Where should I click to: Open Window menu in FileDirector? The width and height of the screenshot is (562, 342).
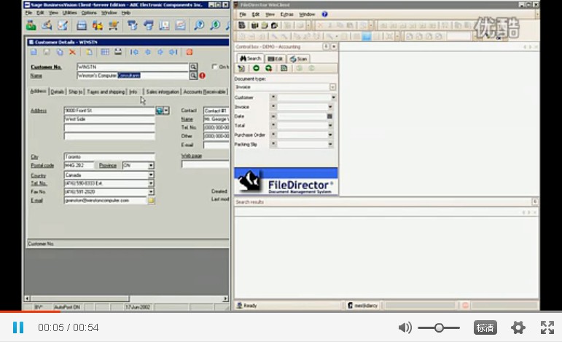tap(307, 15)
